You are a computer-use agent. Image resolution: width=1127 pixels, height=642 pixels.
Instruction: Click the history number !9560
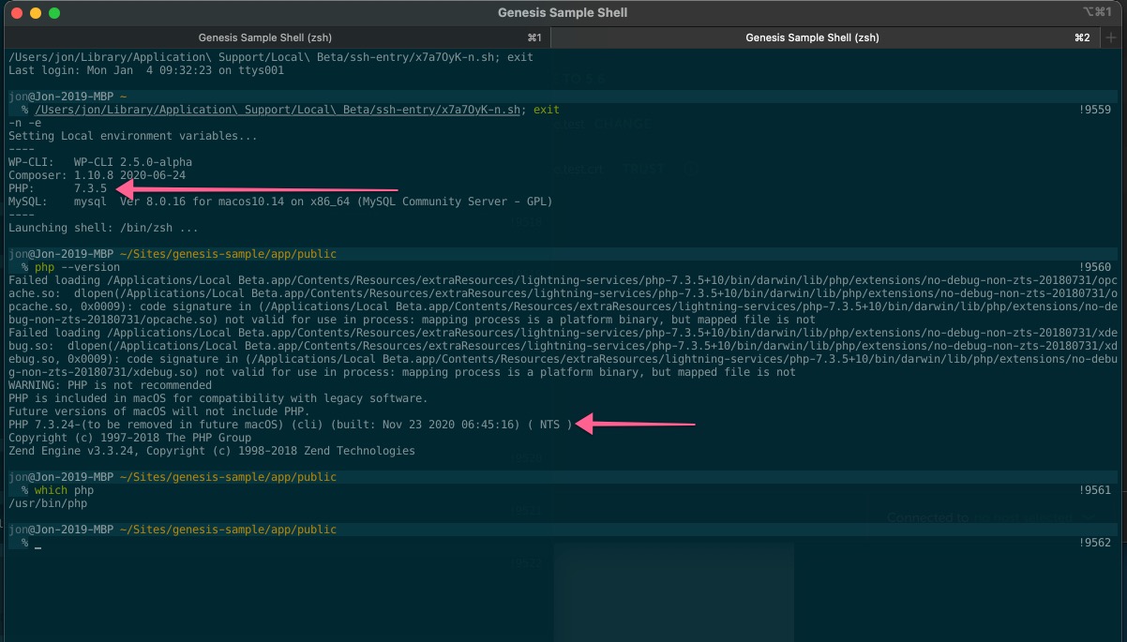tap(1094, 267)
